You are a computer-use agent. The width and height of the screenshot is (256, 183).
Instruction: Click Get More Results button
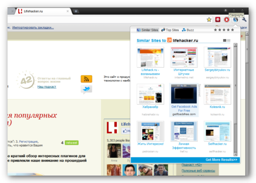tap(221, 160)
